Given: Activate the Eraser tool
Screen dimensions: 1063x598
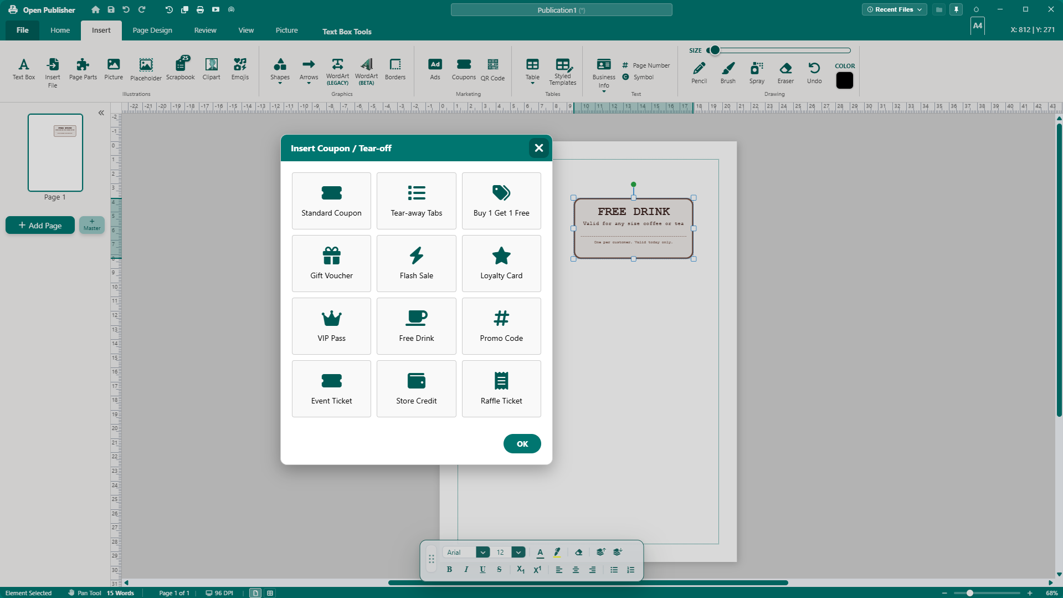Looking at the screenshot, I should point(785,73).
